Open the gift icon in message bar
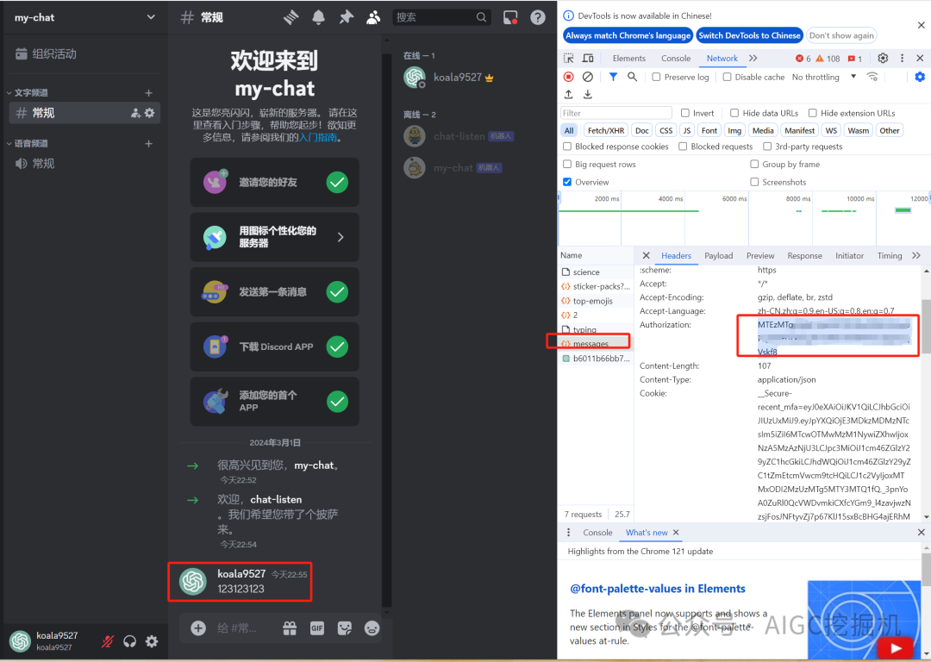 tap(290, 628)
